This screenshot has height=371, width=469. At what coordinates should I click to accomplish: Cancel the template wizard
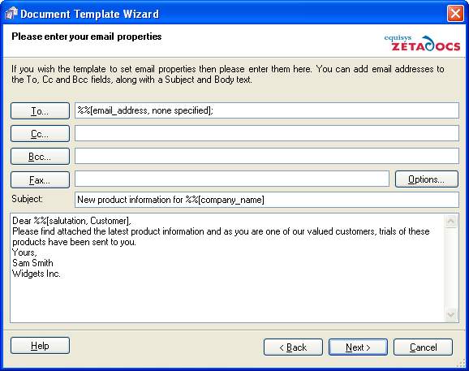[423, 347]
